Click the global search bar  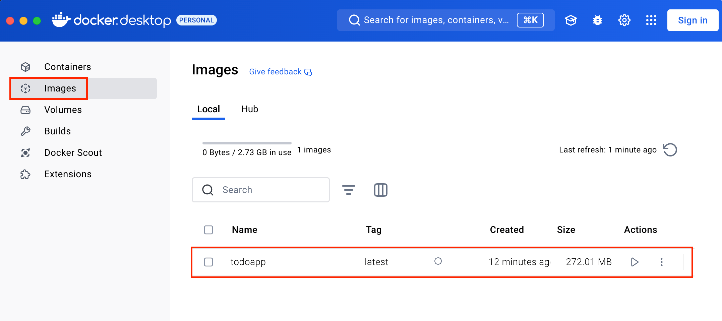click(446, 20)
